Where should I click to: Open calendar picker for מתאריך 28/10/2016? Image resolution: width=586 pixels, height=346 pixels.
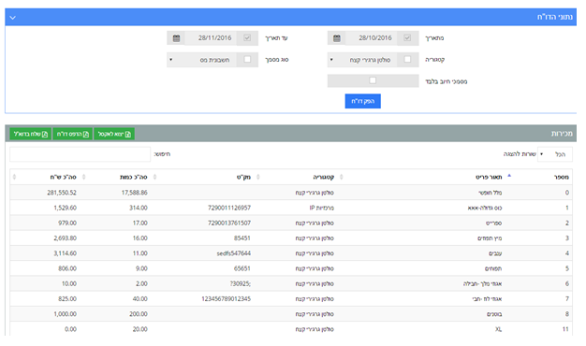pyautogui.click(x=337, y=38)
